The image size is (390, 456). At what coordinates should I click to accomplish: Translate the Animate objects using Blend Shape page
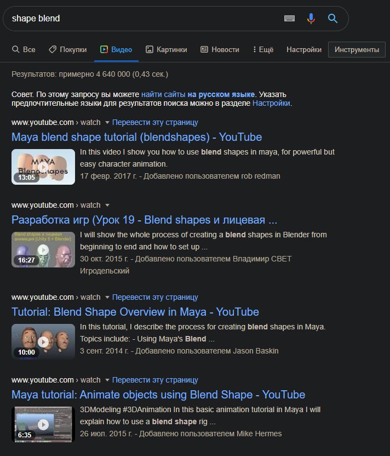coord(155,380)
